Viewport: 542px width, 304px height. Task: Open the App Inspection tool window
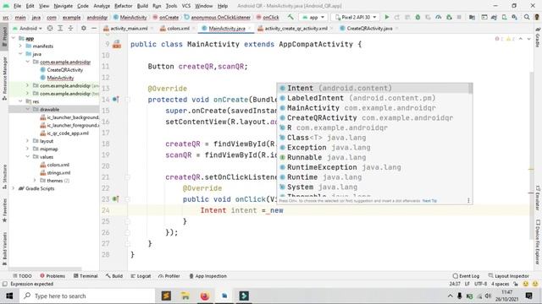click(x=207, y=276)
